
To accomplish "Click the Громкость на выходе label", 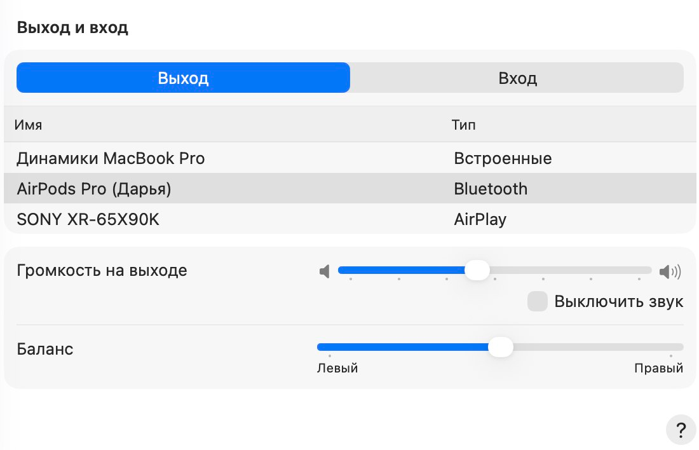I will [x=102, y=271].
